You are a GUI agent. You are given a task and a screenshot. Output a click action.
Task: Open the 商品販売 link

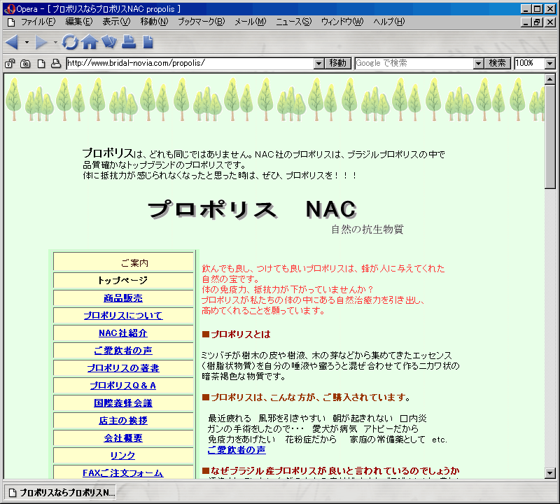point(123,298)
